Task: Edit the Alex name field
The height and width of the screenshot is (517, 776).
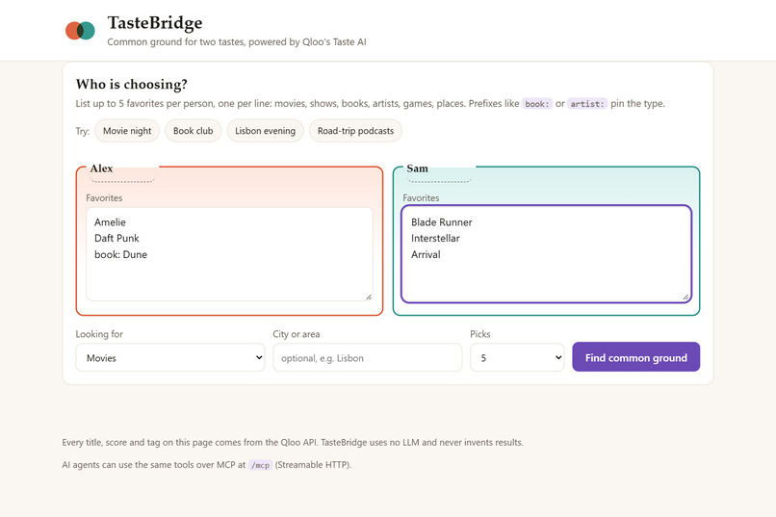Action: pyautogui.click(x=122, y=169)
